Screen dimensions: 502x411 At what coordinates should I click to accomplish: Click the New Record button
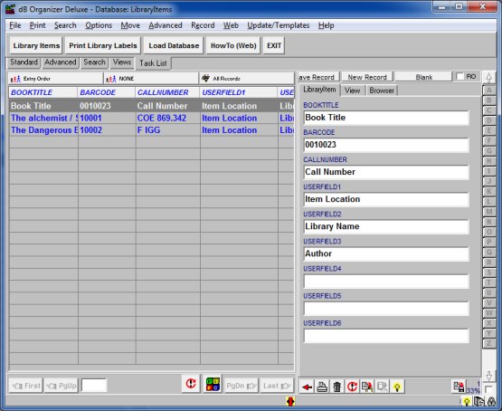click(x=367, y=77)
